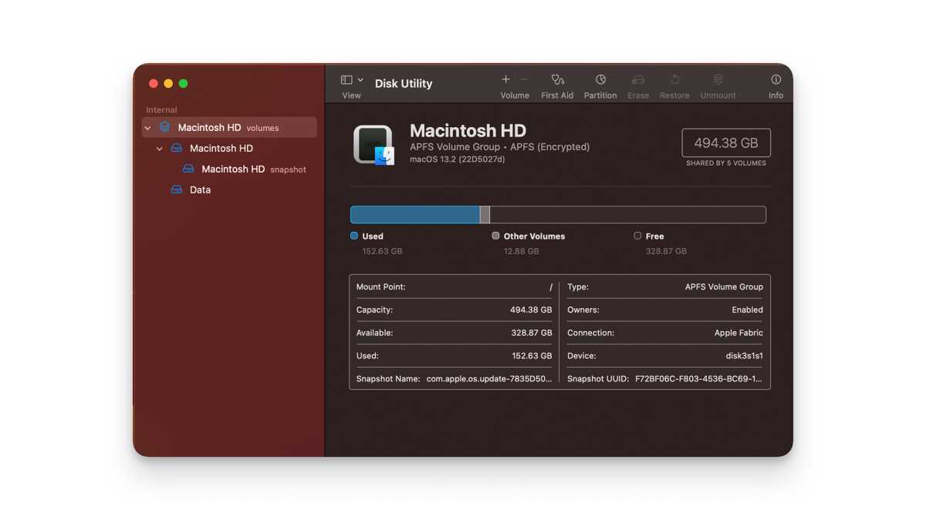The width and height of the screenshot is (926, 520).
Task: Click the Owners value Enabled
Action: (747, 310)
